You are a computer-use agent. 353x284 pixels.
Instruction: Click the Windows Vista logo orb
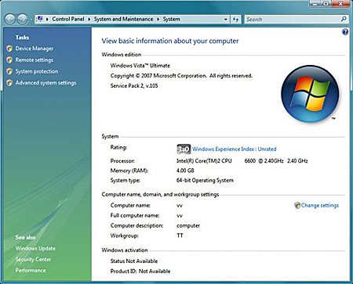(x=310, y=94)
